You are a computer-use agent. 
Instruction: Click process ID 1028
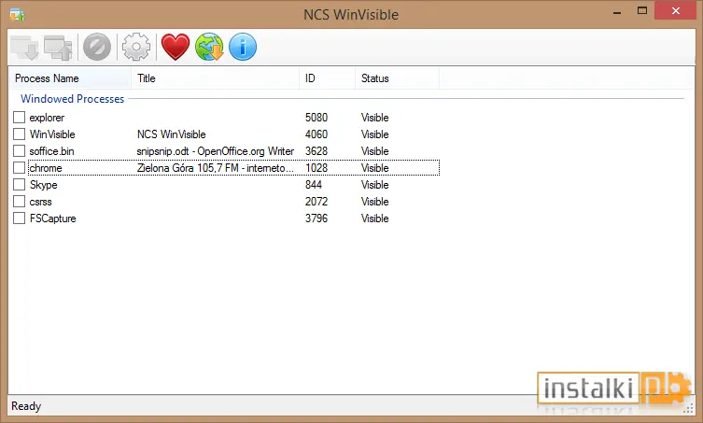316,168
